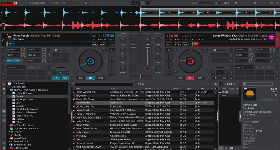Click the browser search input field
This screenshot has height=150, width=280.
tap(104, 84)
